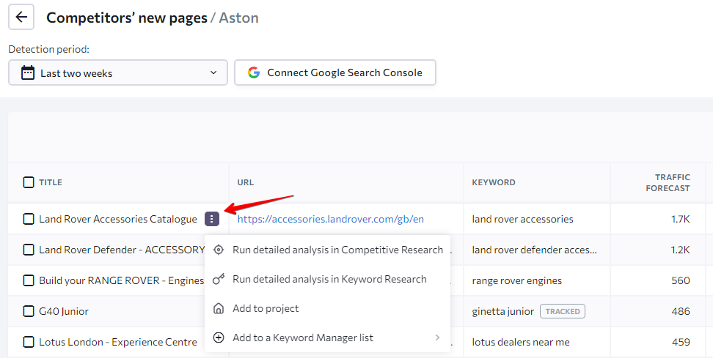Click the plus-circle icon for Keyword Manager list

[x=219, y=338]
